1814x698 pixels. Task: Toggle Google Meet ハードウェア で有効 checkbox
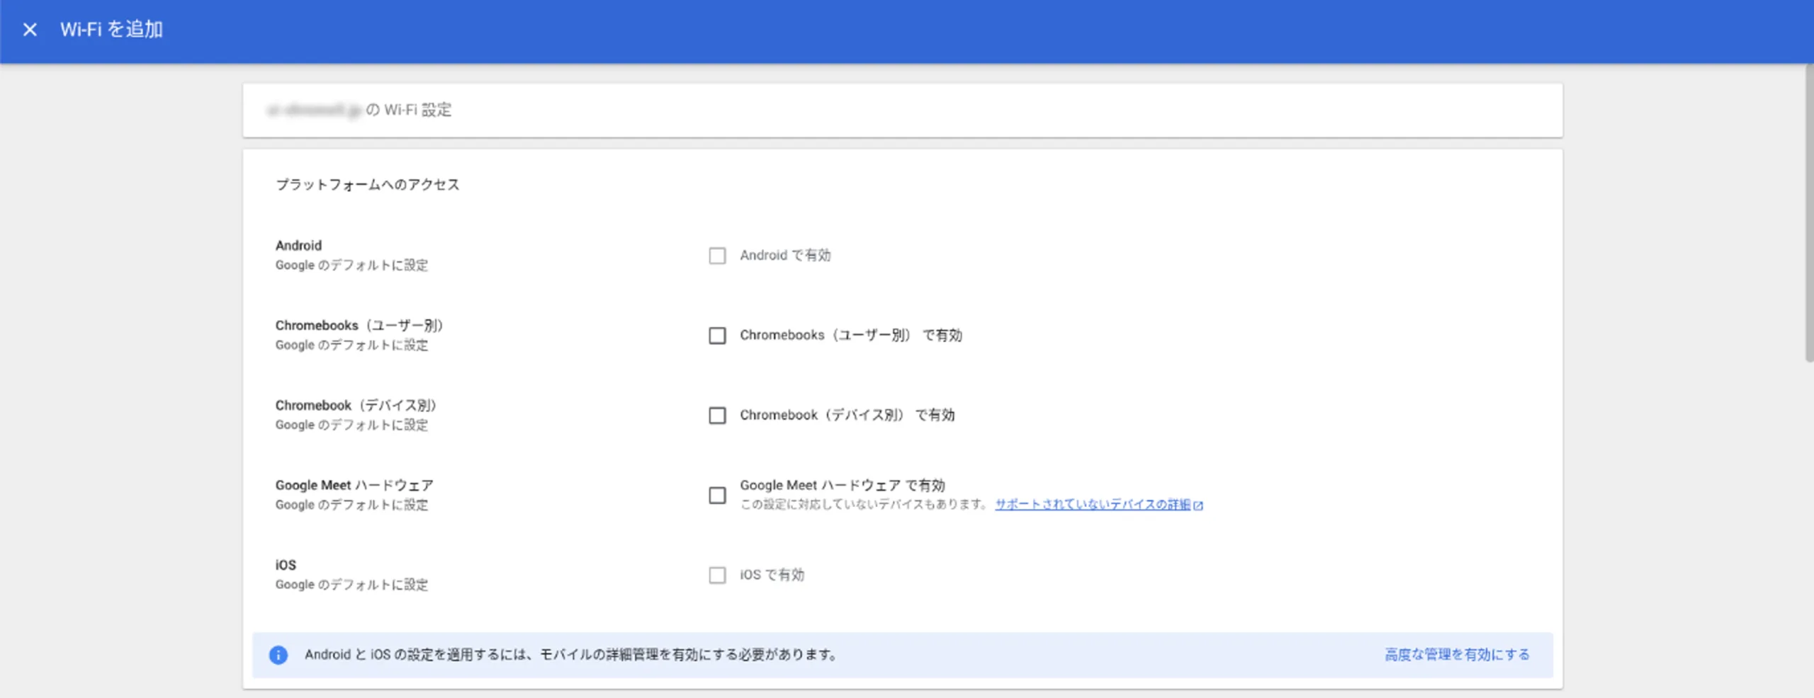pos(717,496)
